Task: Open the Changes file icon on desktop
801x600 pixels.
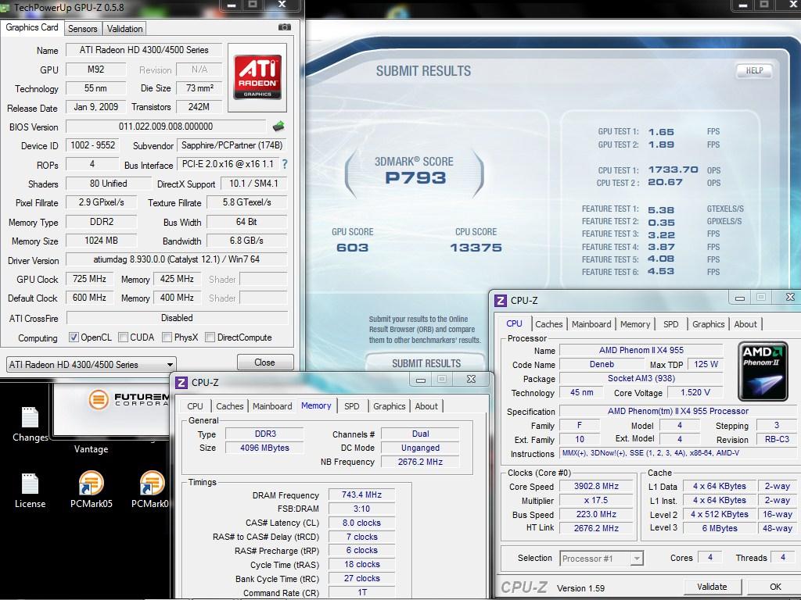Action: coord(31,424)
